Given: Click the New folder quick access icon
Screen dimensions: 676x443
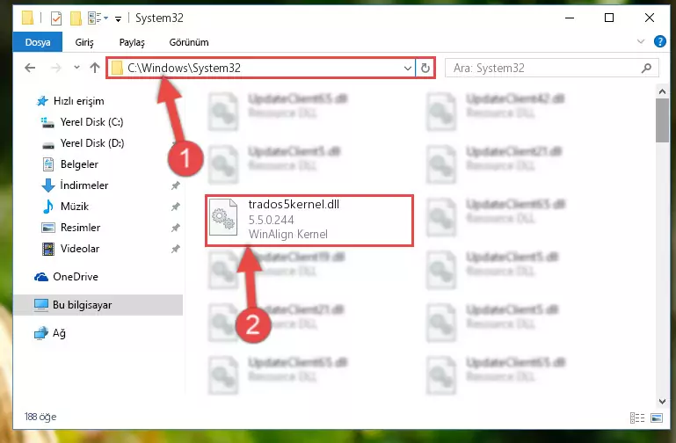Looking at the screenshot, I should pos(76,18).
